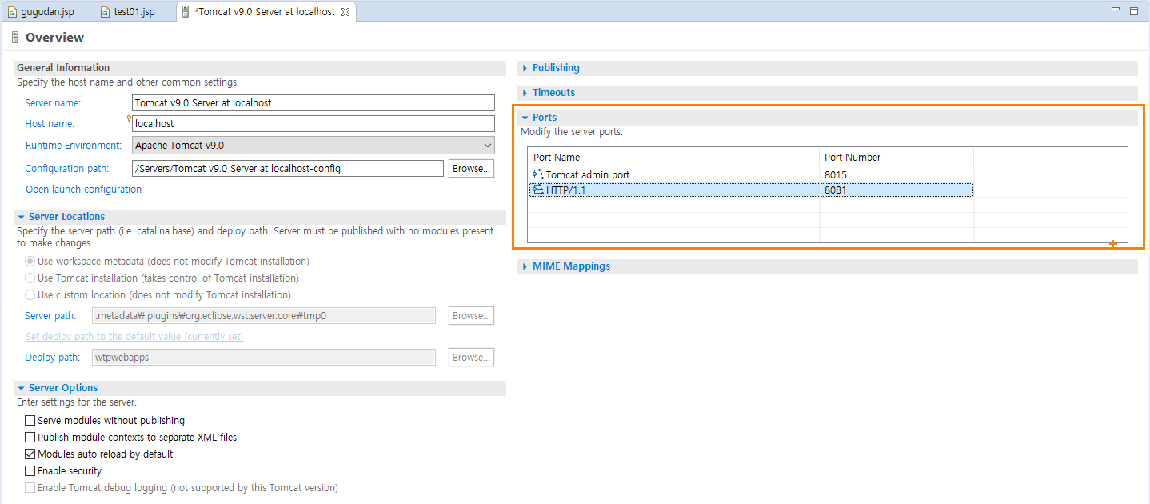Click the Server name label
This screenshot has width=1150, height=504.
pyautogui.click(x=53, y=103)
